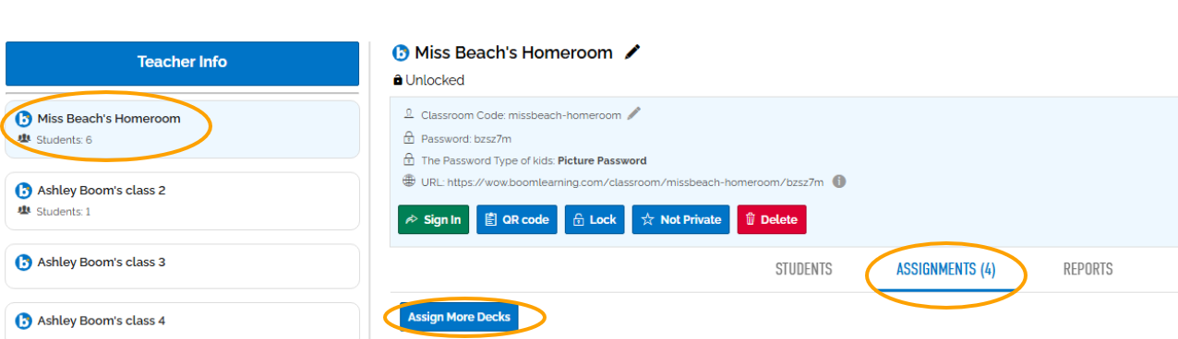Click the green Sign In button
Image resolution: width=1178 pixels, height=339 pixels.
pyautogui.click(x=434, y=219)
